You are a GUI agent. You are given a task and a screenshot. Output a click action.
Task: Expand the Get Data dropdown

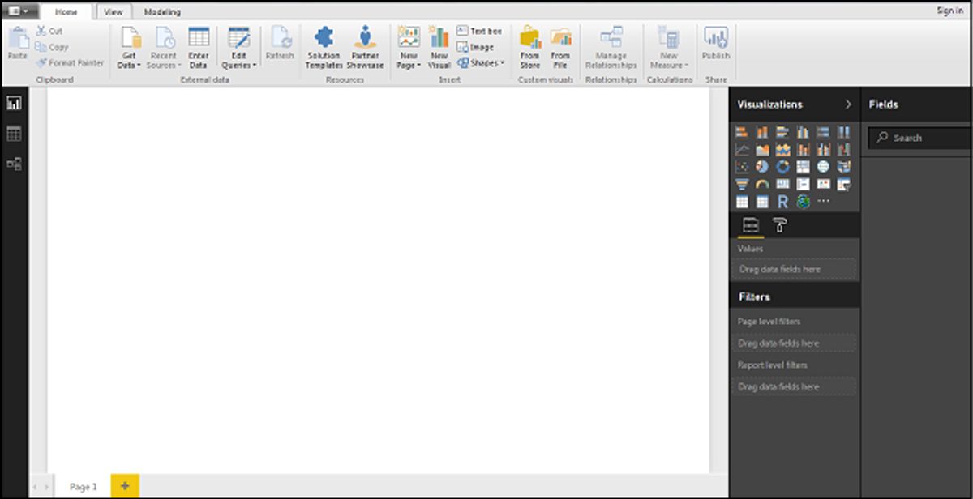pyautogui.click(x=129, y=48)
